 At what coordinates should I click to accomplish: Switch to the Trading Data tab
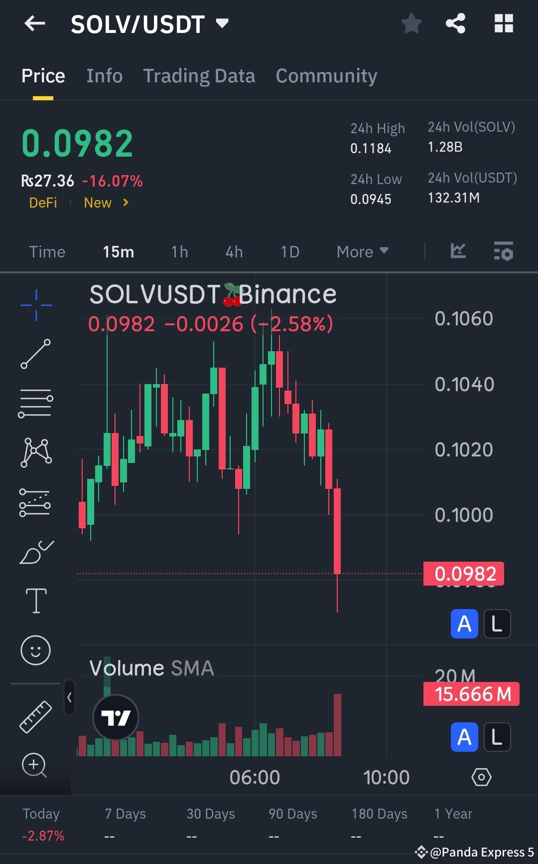[x=199, y=75]
